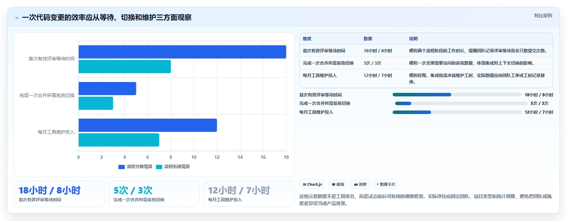Viewport: 567px width, 221px height.
Task: Click progress row label 完成一次合并所需系统切换
Action: tap(325, 103)
